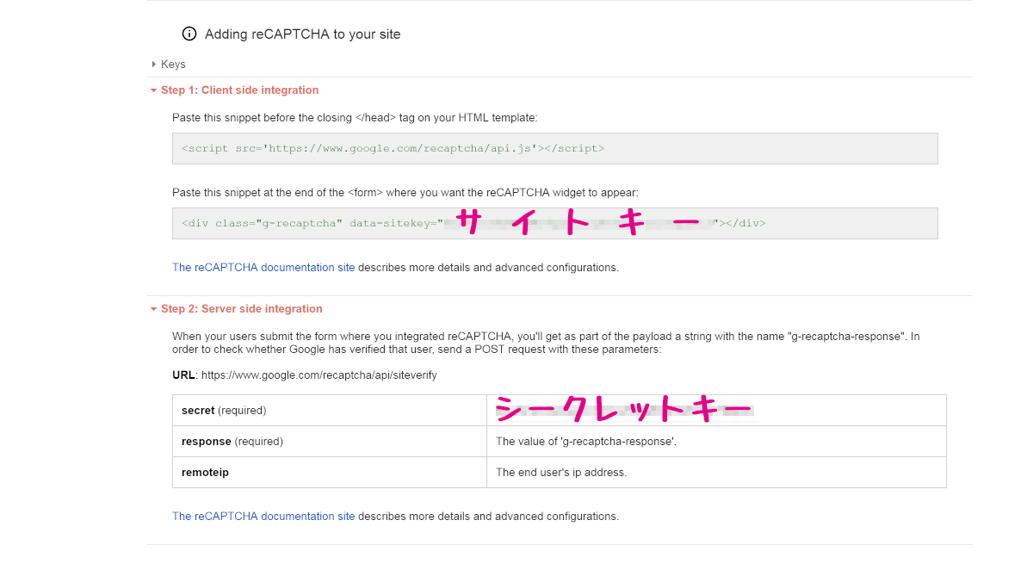The image size is (1033, 576).
Task: Click the red arrow beside Step 1
Action: pyautogui.click(x=153, y=90)
